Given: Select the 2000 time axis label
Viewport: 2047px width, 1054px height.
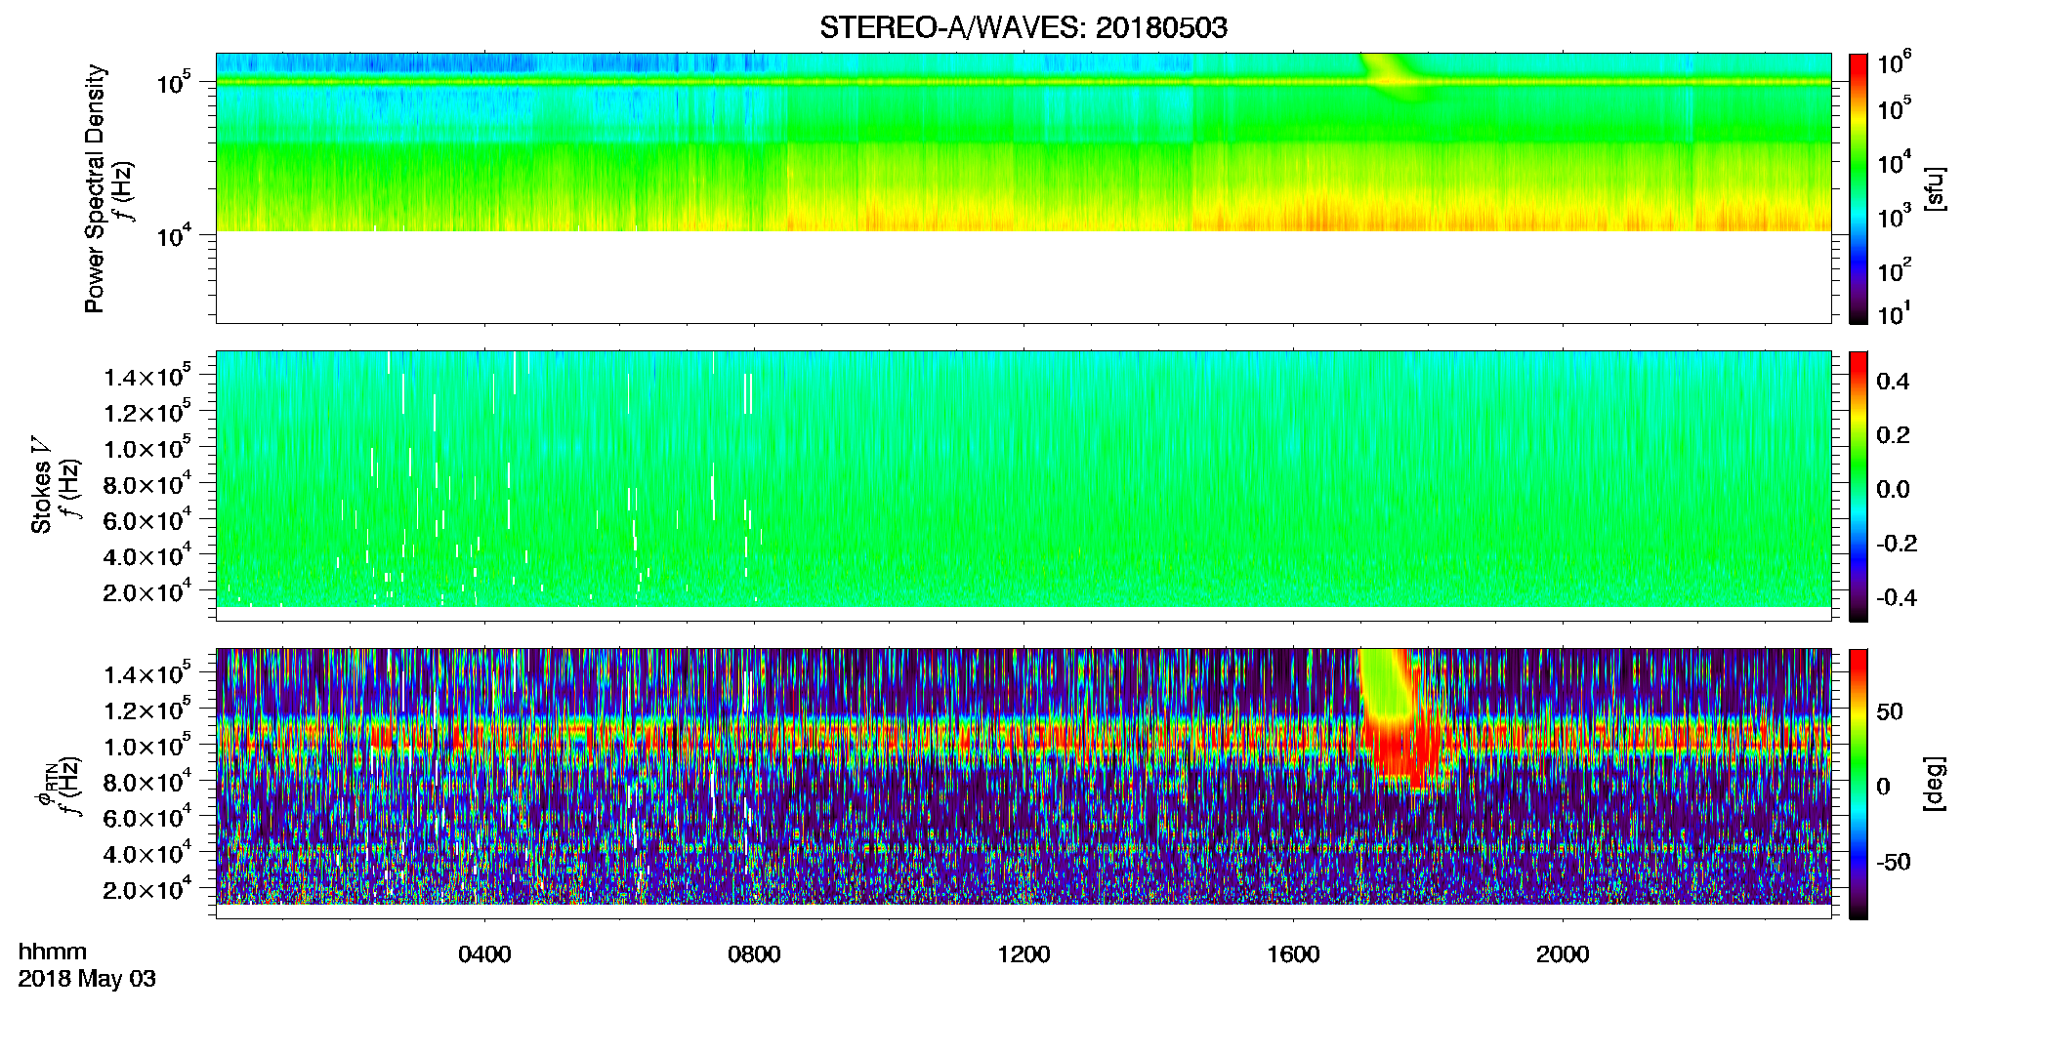Looking at the screenshot, I should pos(1563,954).
